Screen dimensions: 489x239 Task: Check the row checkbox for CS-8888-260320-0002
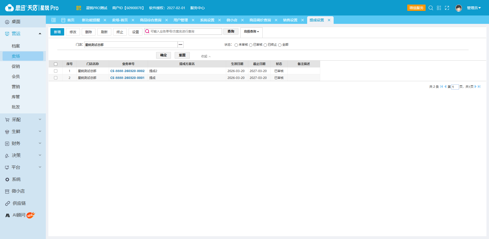click(56, 71)
